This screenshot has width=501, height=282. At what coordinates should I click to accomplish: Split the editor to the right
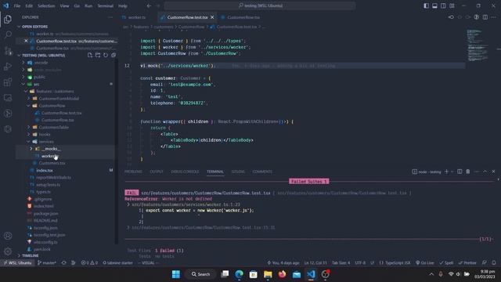click(485, 17)
